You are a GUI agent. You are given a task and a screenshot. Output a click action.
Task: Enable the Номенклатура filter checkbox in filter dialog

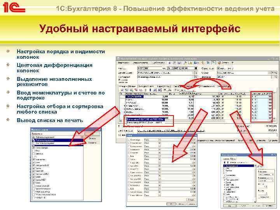point(129,140)
